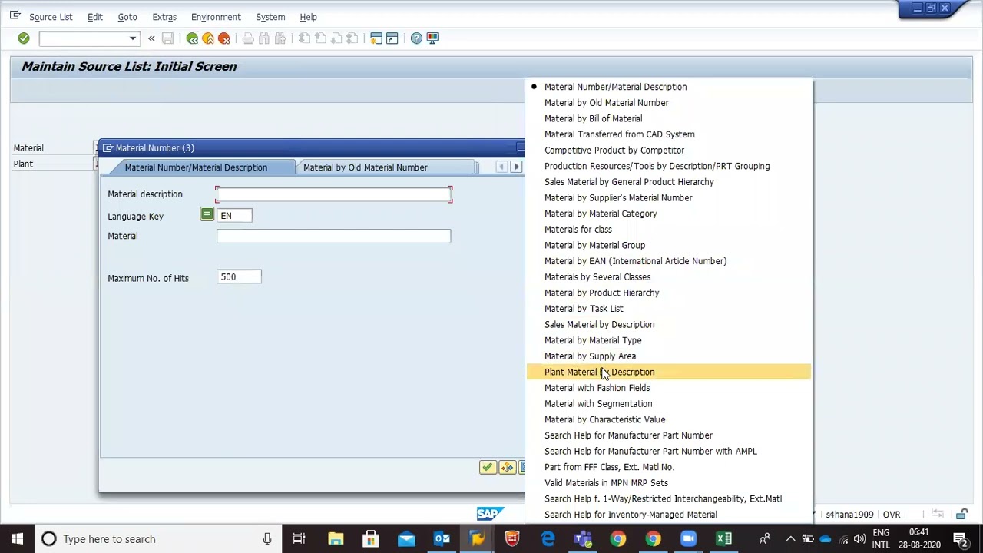The image size is (983, 553).
Task: Click the OVR insert mode indicator in the status bar
Action: pos(892,515)
